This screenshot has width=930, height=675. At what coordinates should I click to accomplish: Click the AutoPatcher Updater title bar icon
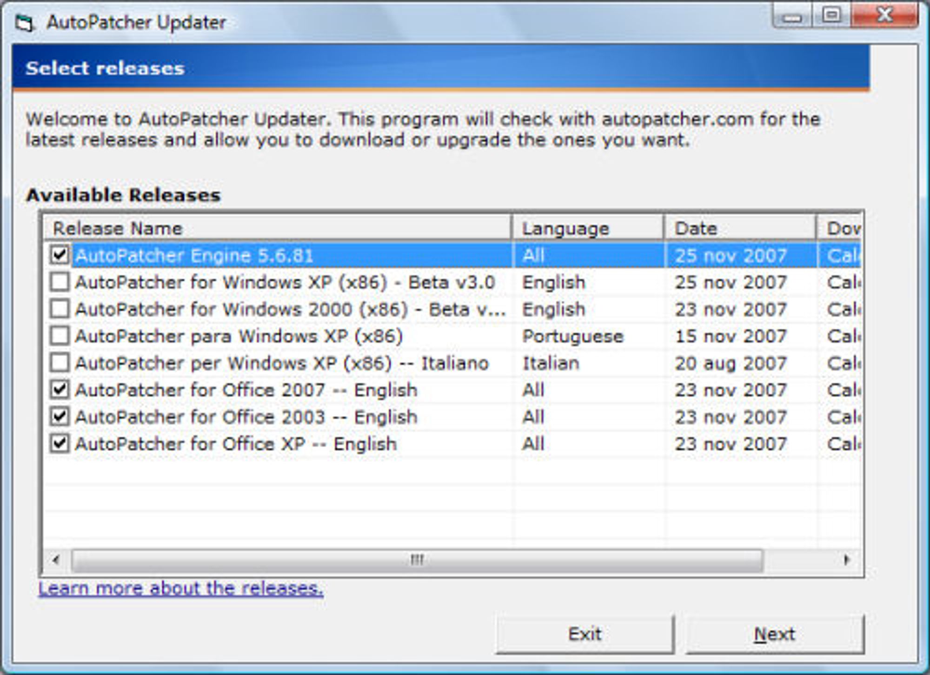point(25,23)
